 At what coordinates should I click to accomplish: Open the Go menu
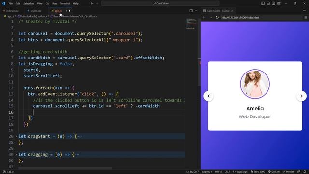click(47, 3)
